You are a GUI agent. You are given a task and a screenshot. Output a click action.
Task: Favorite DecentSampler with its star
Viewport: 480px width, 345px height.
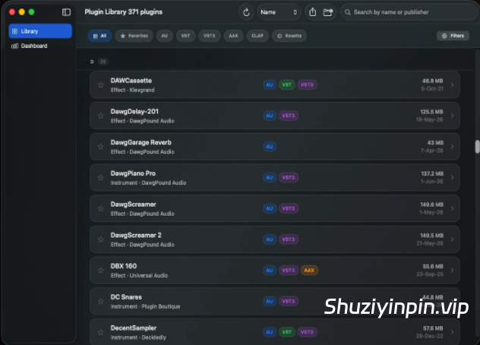[101, 332]
